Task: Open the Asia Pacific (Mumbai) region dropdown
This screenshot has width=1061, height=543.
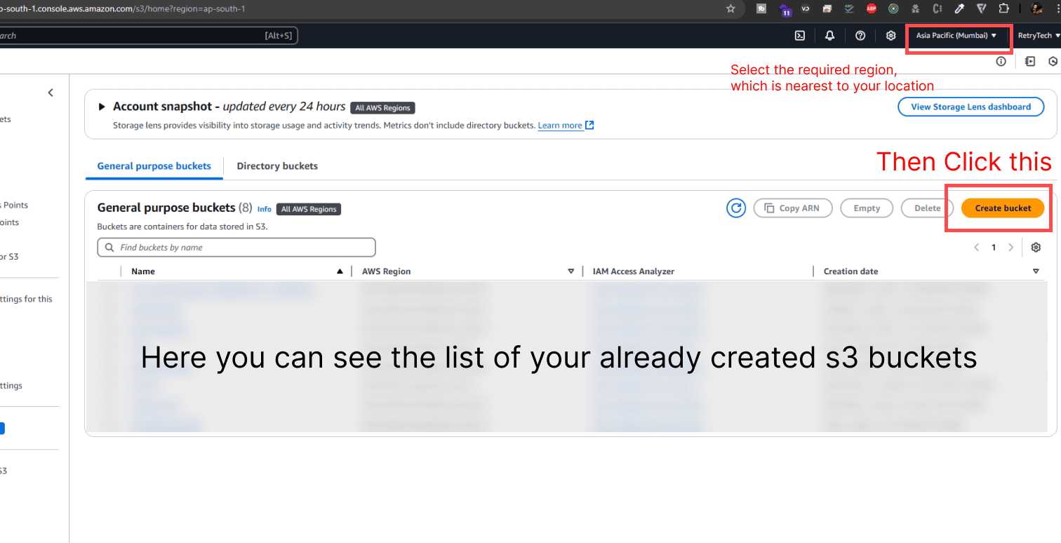Action: (956, 36)
